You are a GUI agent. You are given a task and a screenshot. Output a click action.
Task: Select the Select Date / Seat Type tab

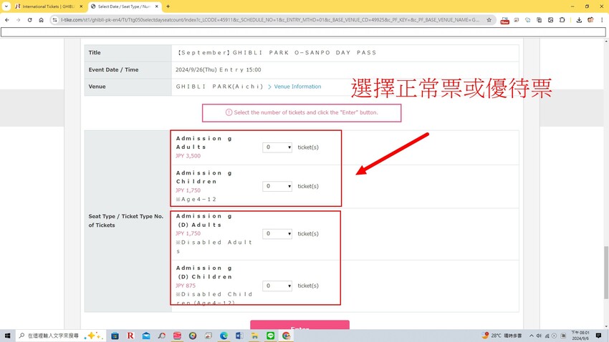[124, 6]
